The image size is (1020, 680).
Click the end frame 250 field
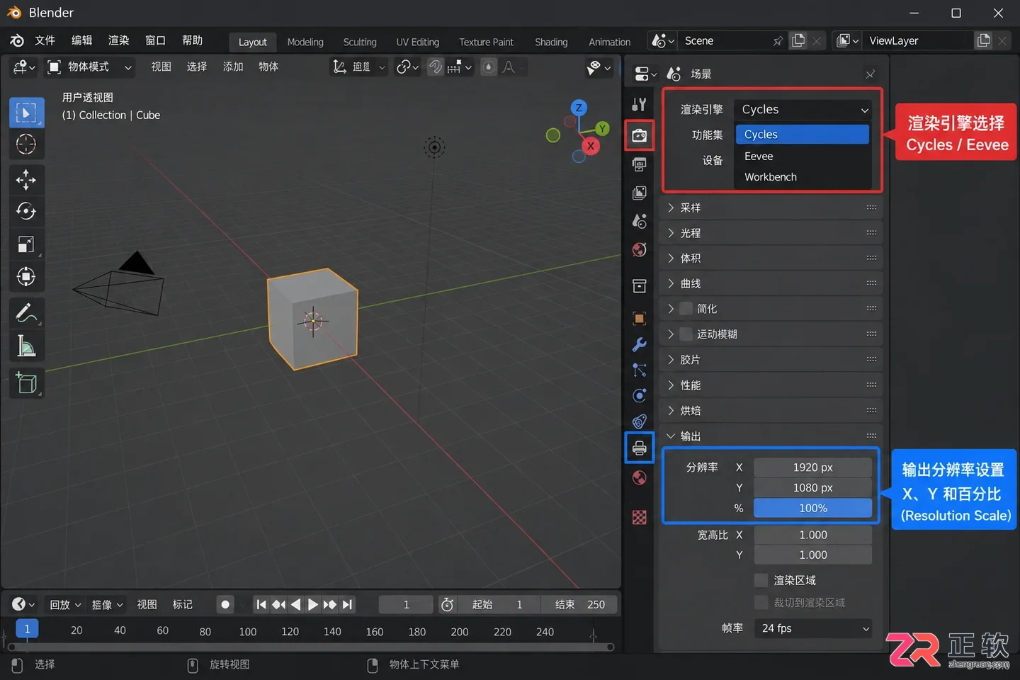[x=579, y=604]
